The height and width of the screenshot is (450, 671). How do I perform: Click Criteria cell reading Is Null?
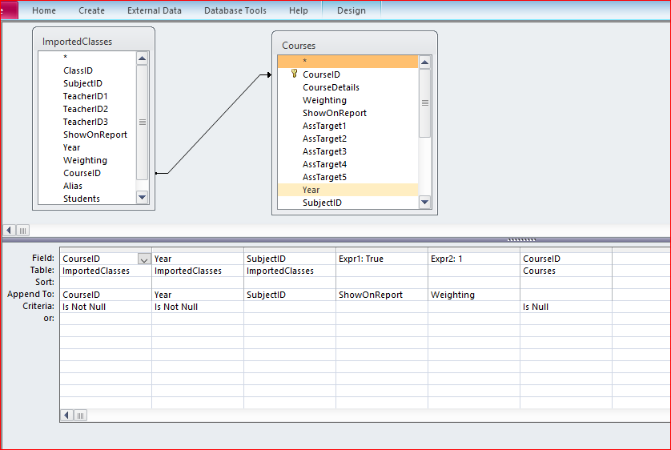tap(566, 307)
